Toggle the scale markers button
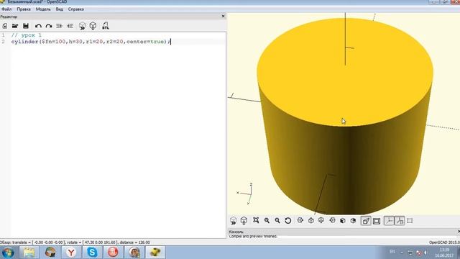Viewport: 460px width, 259px height. [400, 221]
